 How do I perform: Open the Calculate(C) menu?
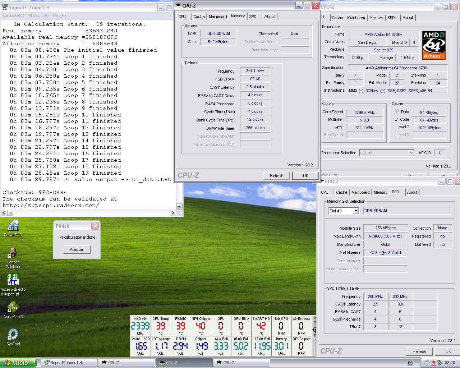click(14, 15)
